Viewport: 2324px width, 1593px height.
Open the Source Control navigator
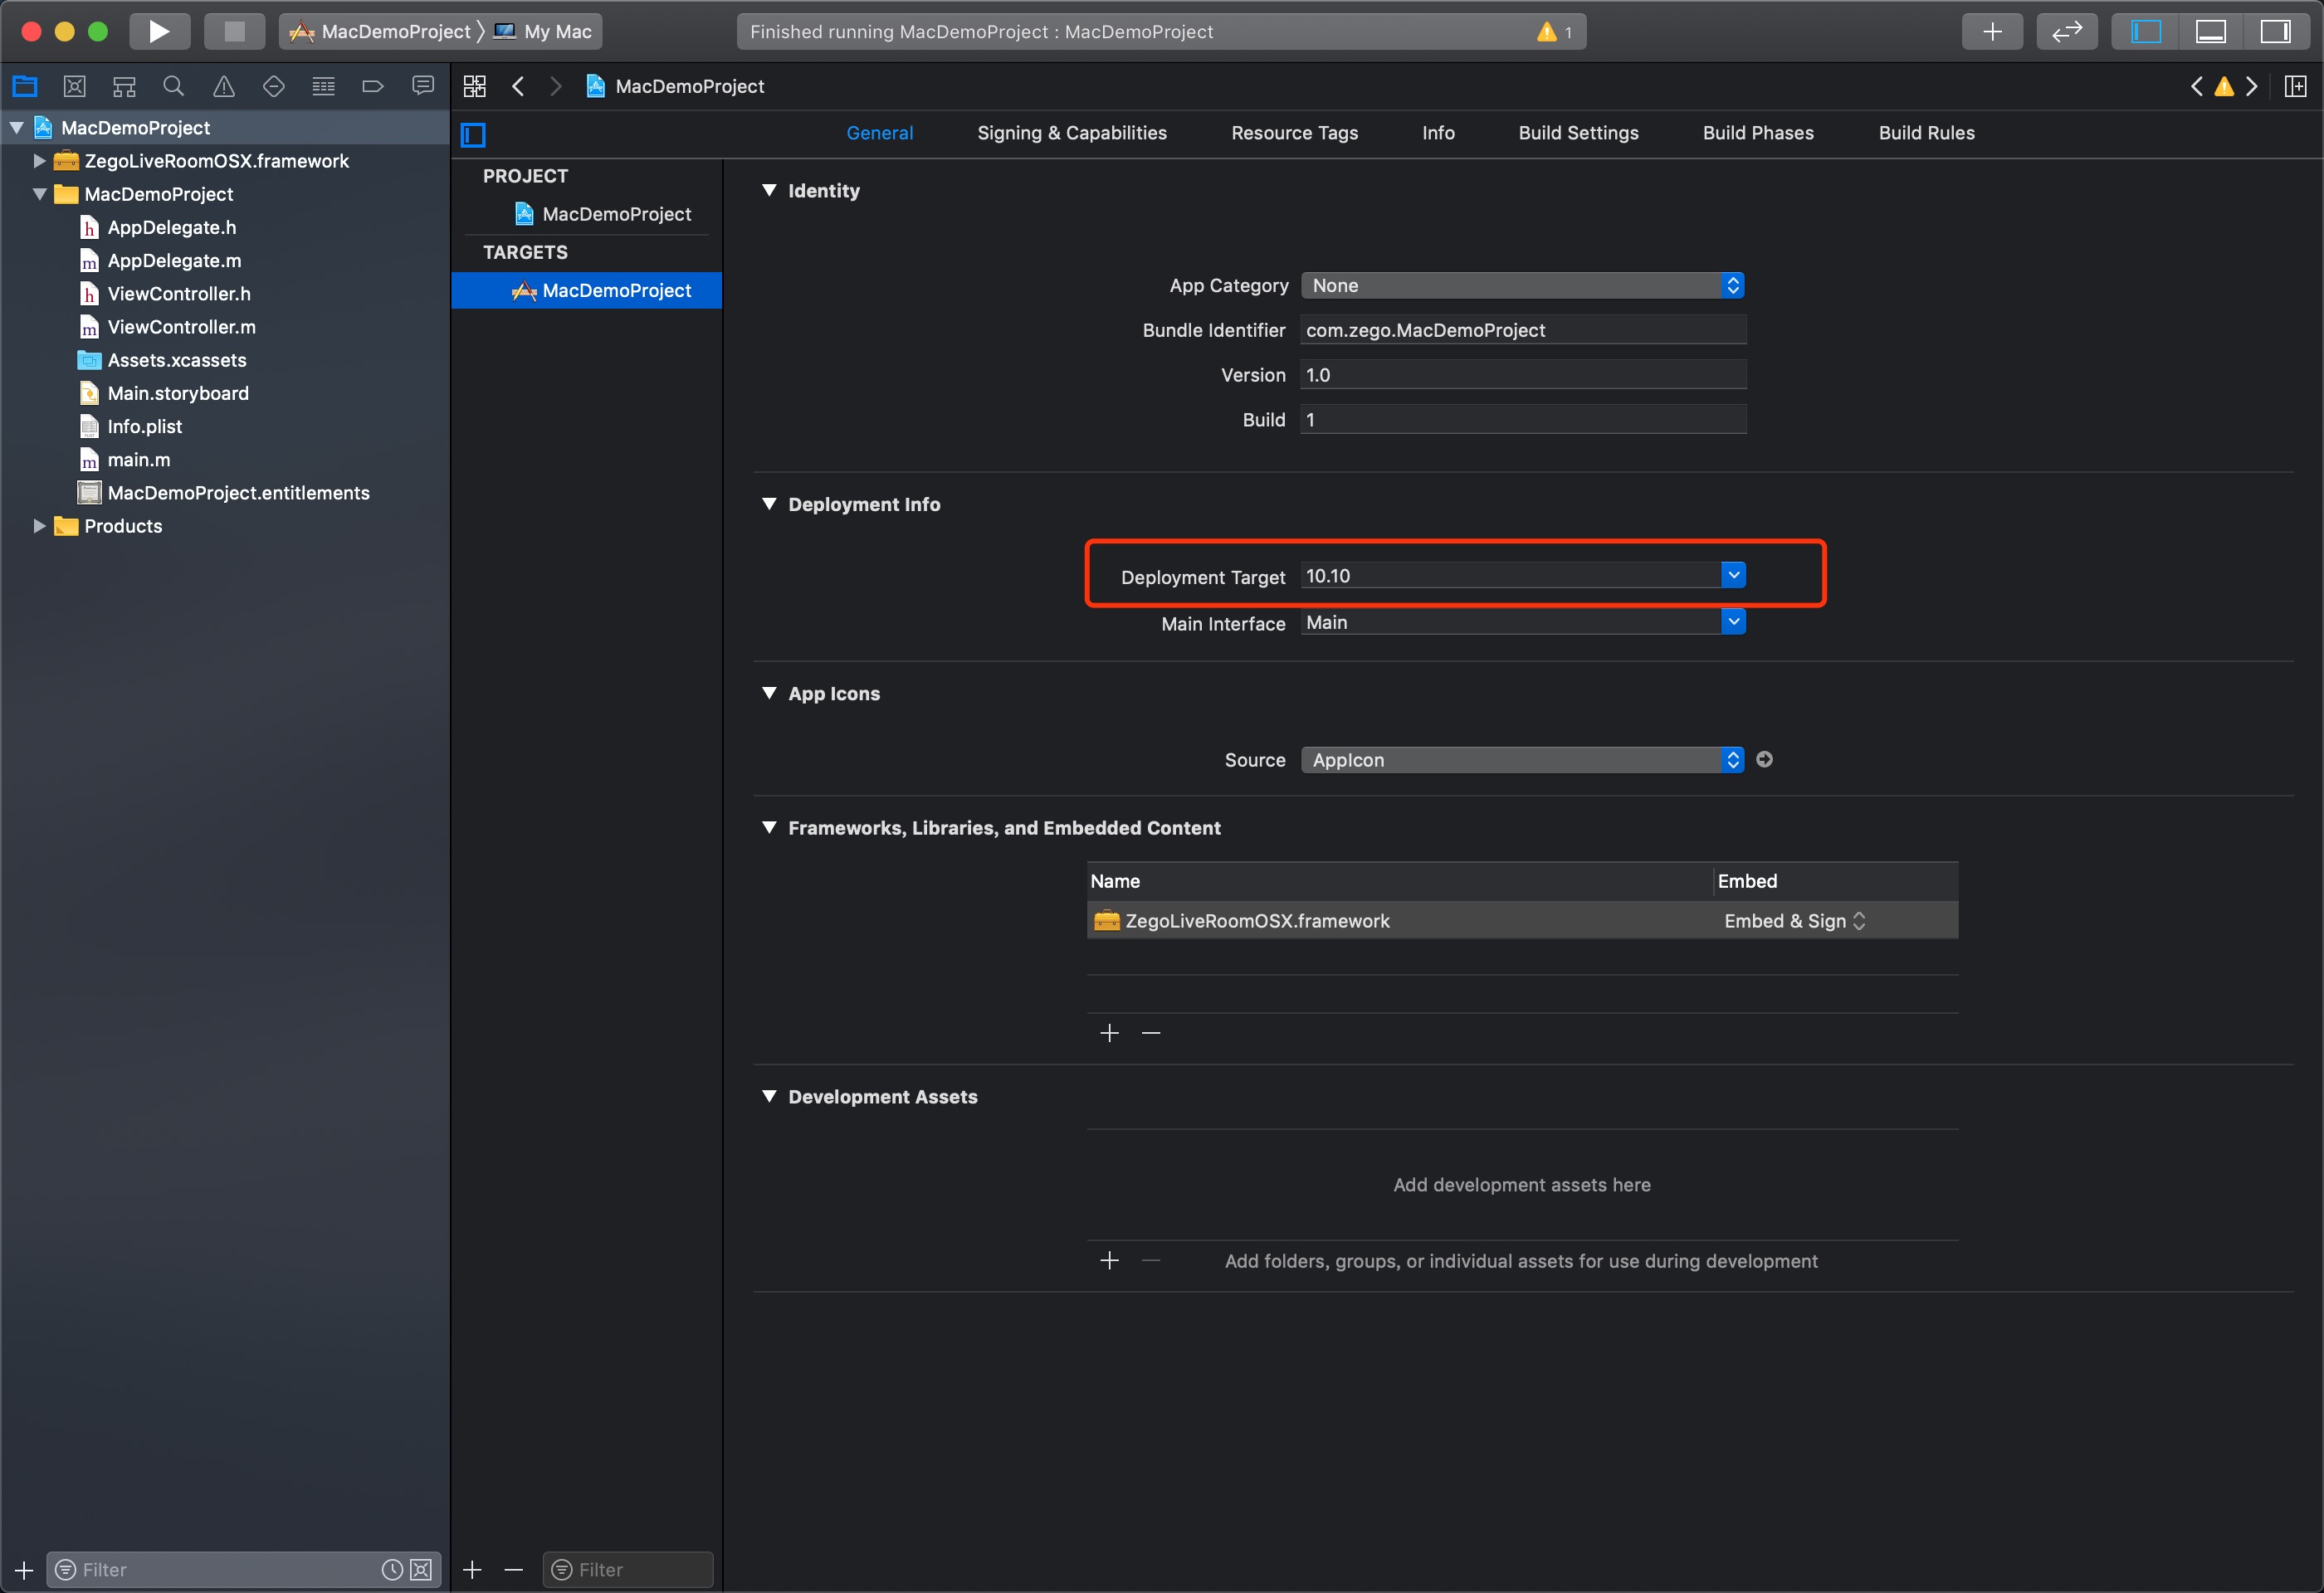(74, 86)
